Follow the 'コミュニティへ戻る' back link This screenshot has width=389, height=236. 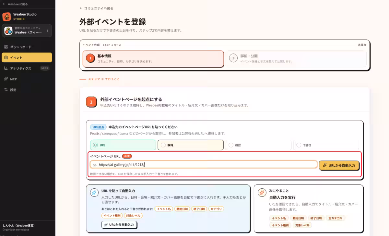pos(96,8)
